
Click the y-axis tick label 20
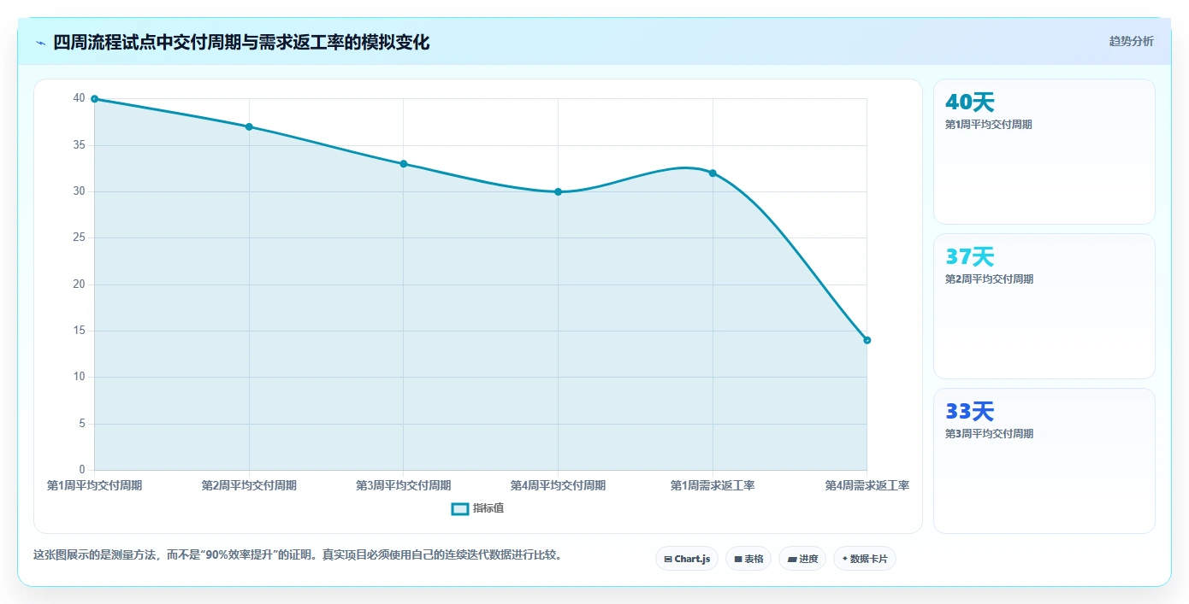pyautogui.click(x=80, y=284)
